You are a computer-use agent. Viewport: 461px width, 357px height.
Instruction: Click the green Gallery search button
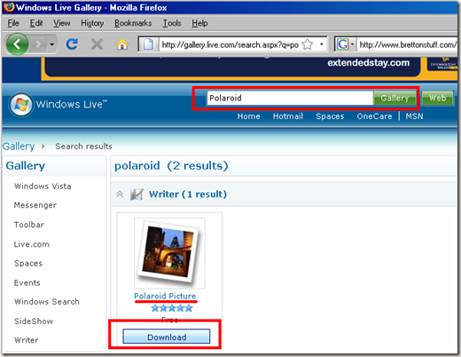395,98
